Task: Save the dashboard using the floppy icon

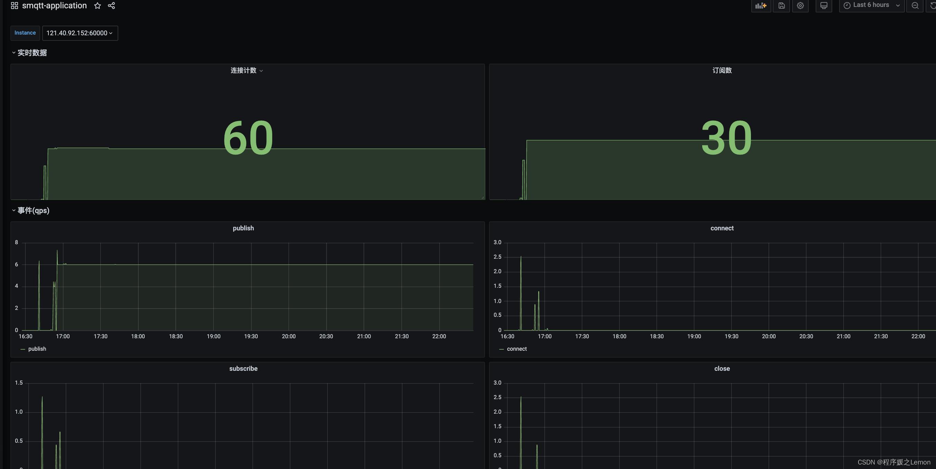Action: (x=781, y=6)
